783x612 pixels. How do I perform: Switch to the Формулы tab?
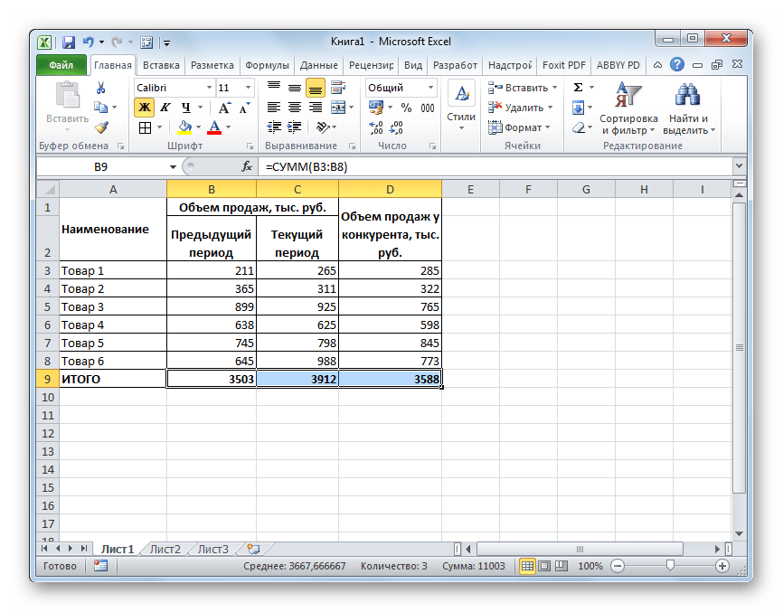(x=267, y=65)
